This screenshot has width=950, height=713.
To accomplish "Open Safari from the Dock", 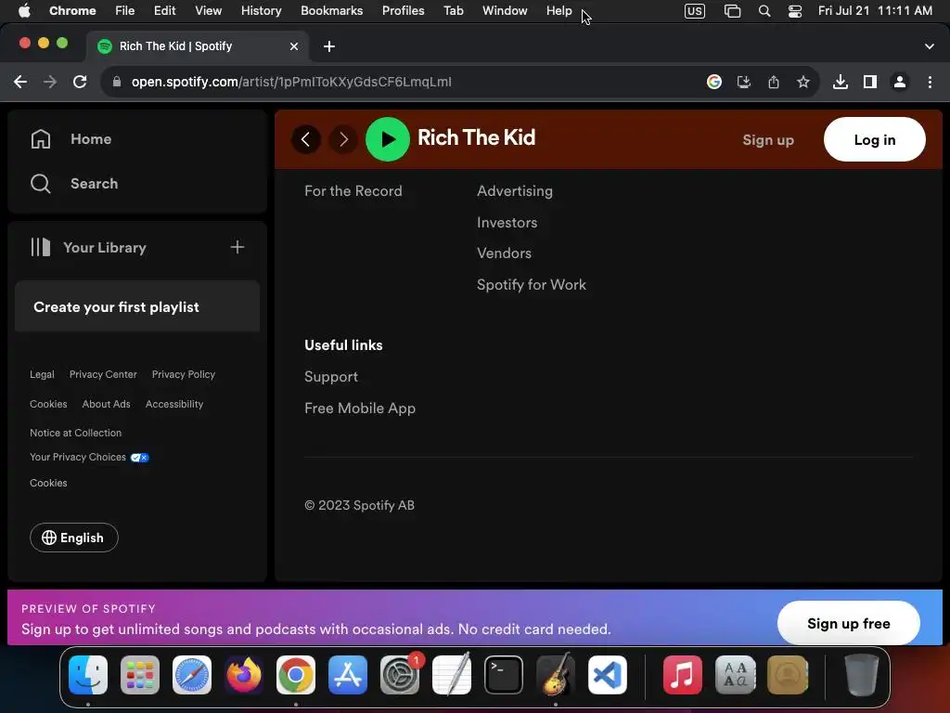I will point(192,675).
